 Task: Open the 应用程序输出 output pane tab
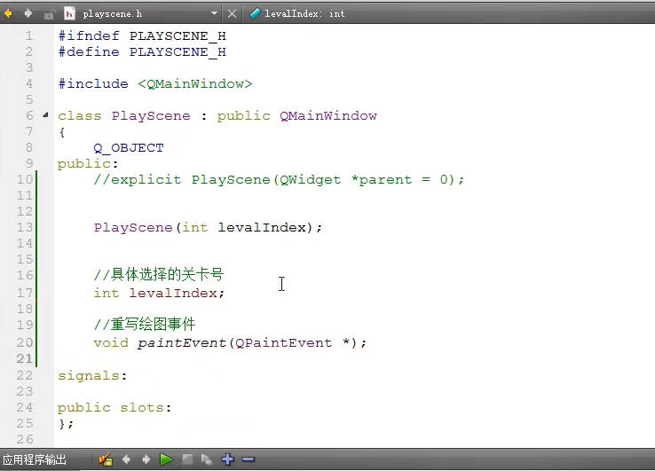click(35, 459)
